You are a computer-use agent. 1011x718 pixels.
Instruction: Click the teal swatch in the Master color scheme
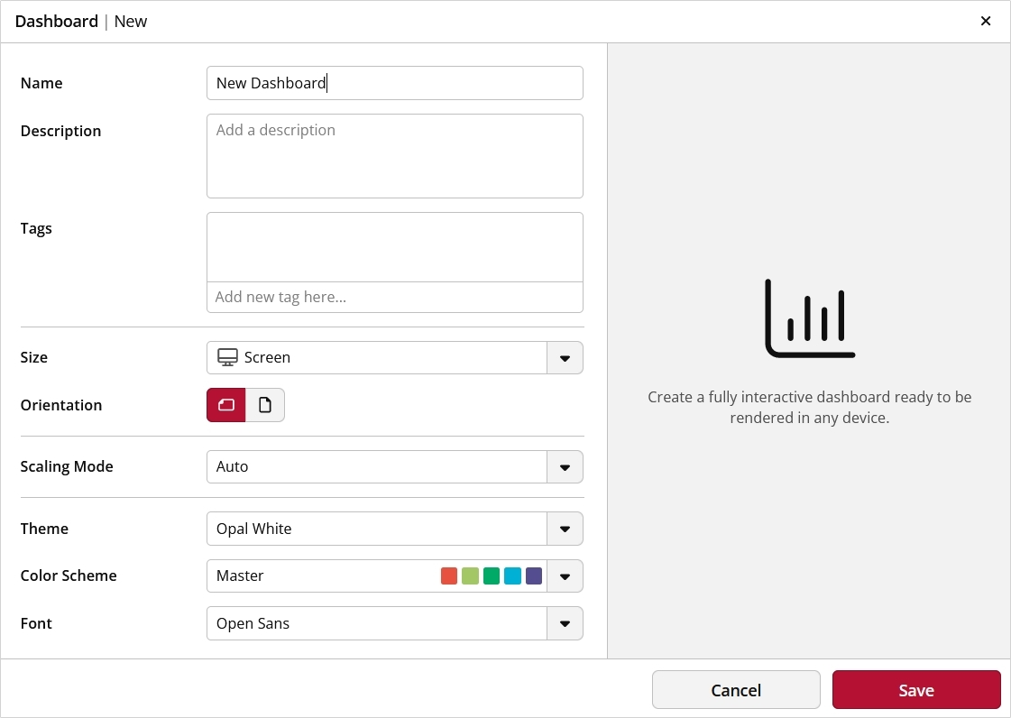click(512, 575)
